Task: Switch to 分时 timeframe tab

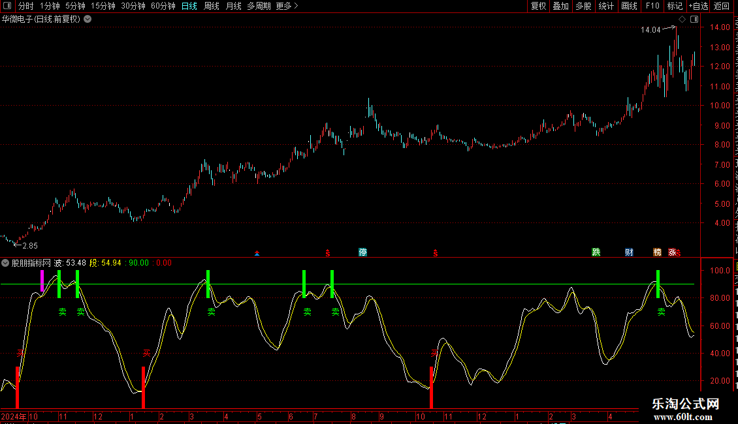Action: click(x=26, y=6)
